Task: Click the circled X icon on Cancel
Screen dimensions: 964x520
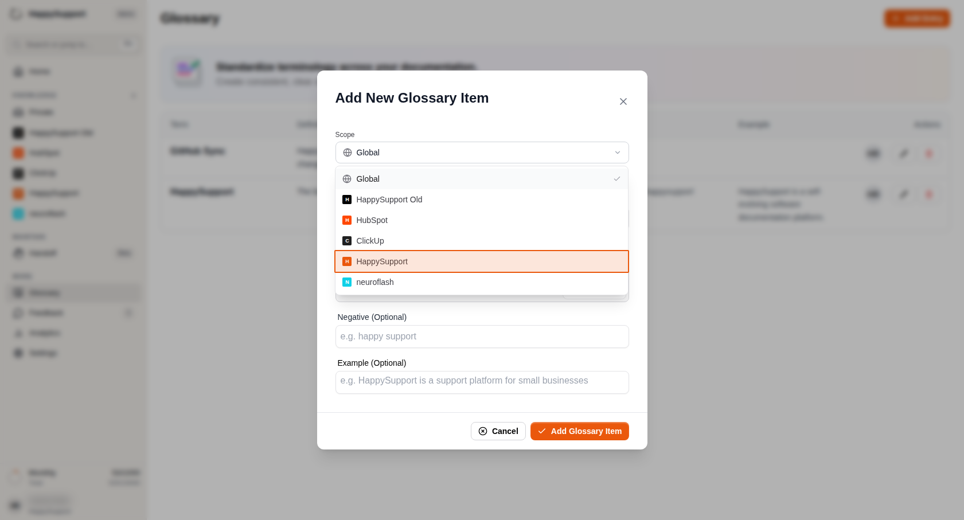Action: (483, 431)
